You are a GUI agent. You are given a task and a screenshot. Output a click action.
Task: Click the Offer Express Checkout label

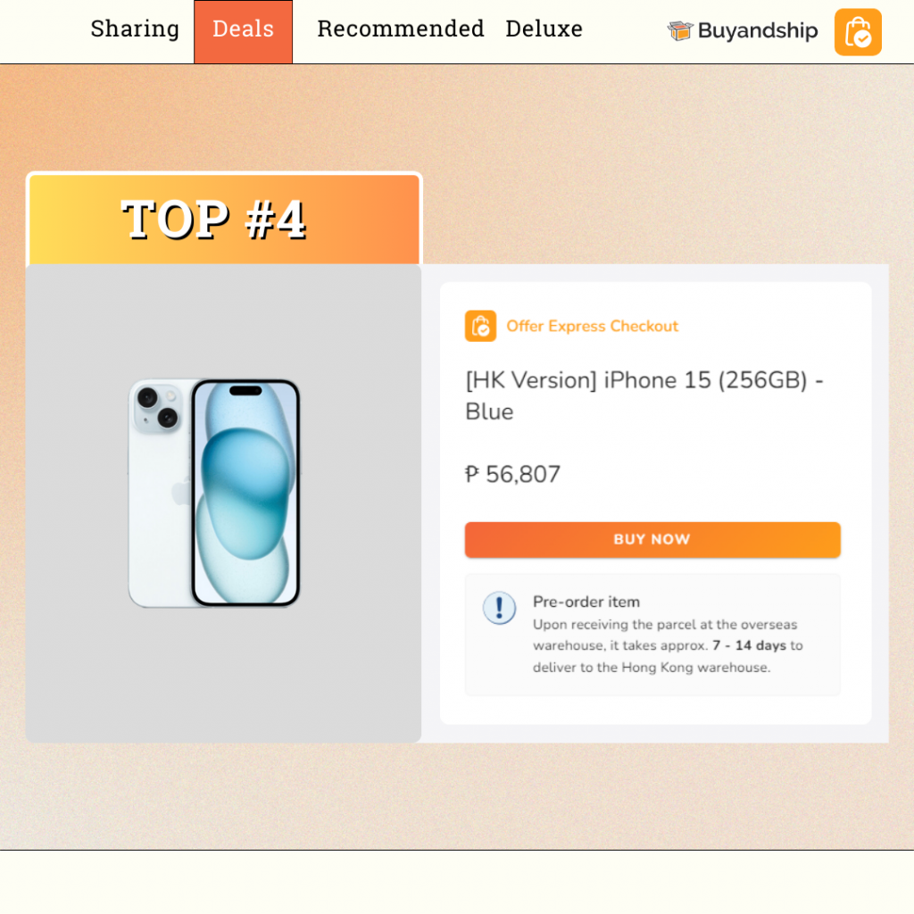point(593,326)
